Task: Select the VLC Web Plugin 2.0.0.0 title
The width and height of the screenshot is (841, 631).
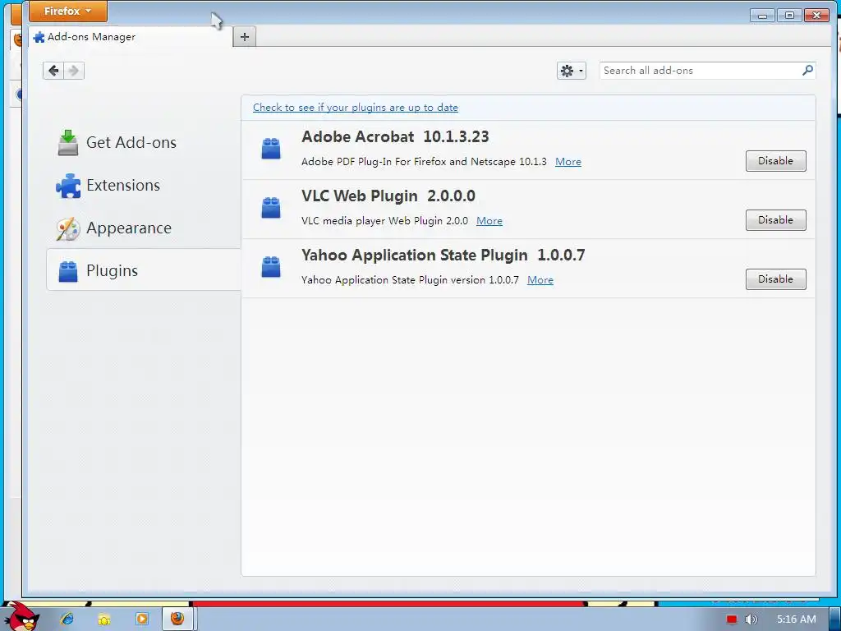Action: (388, 196)
